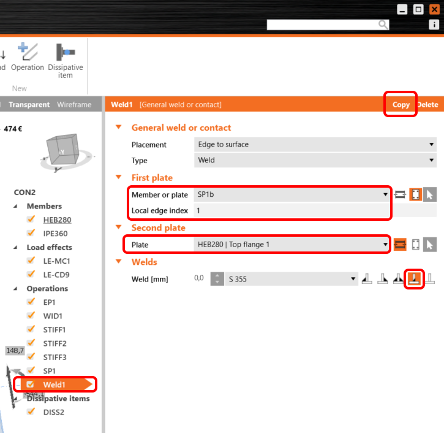The width and height of the screenshot is (444, 433).
Task: Select edge-type icon in First plate row
Action: point(400,195)
